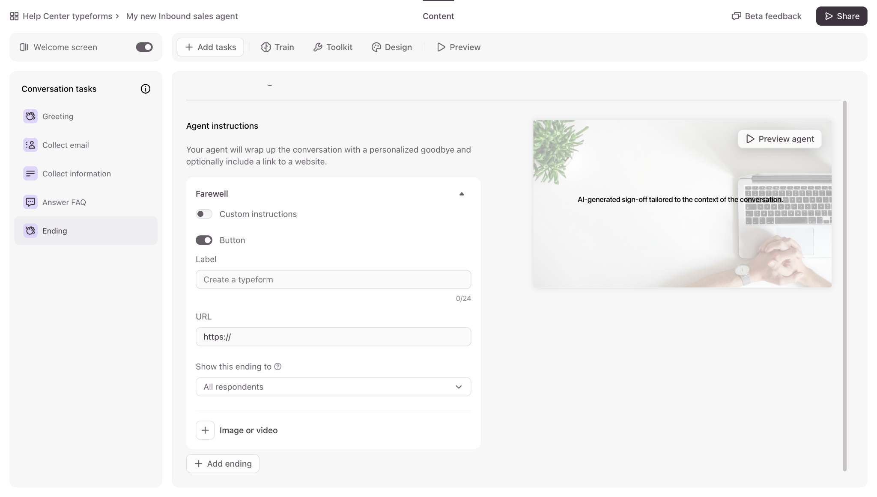
Task: Select the Greeting task icon
Action: (x=30, y=116)
